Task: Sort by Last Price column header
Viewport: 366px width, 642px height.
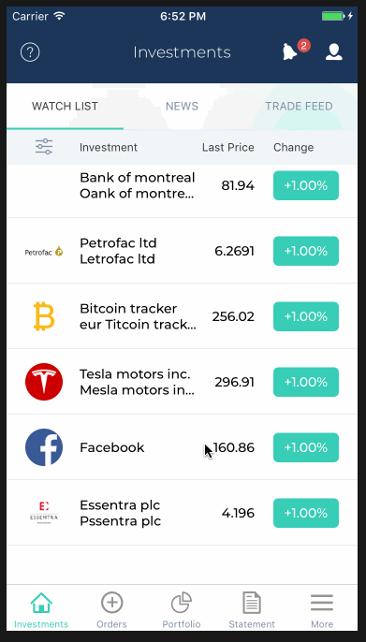Action: [228, 148]
